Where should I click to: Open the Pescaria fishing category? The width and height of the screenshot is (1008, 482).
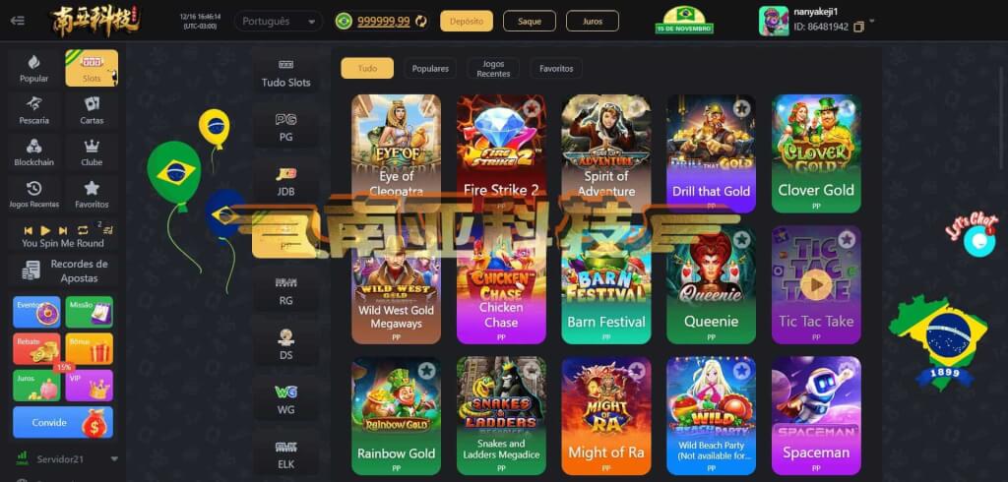(x=34, y=109)
